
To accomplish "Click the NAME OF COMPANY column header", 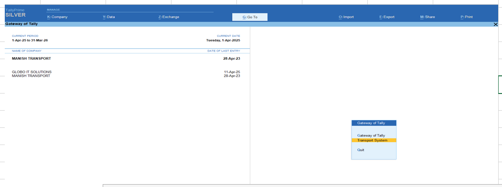I will 27,51.
